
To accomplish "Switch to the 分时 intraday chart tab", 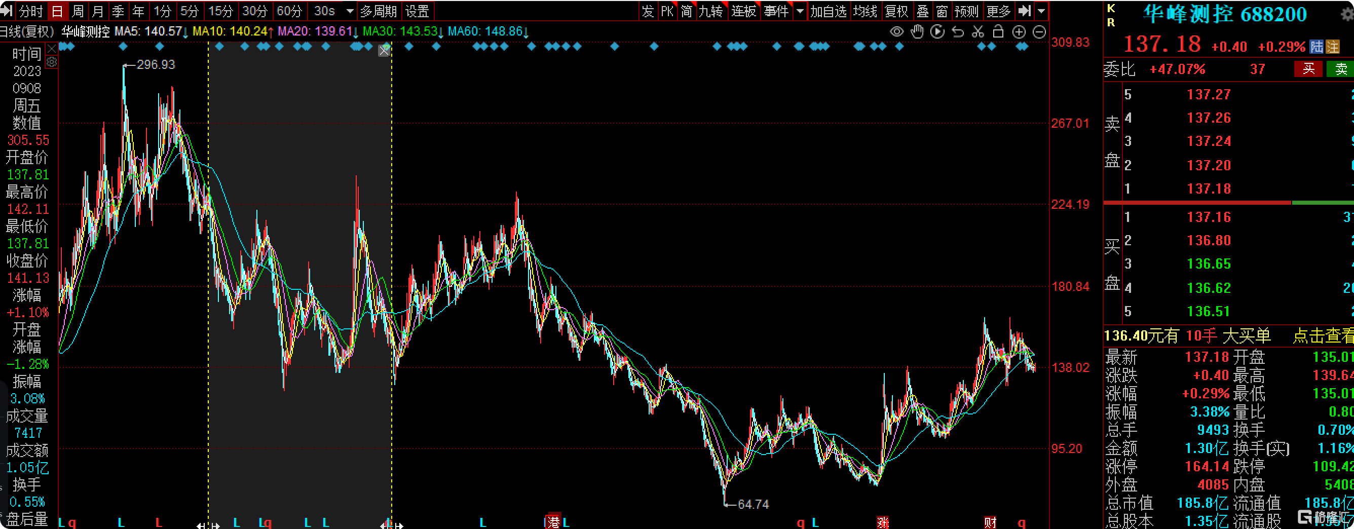I will [30, 11].
